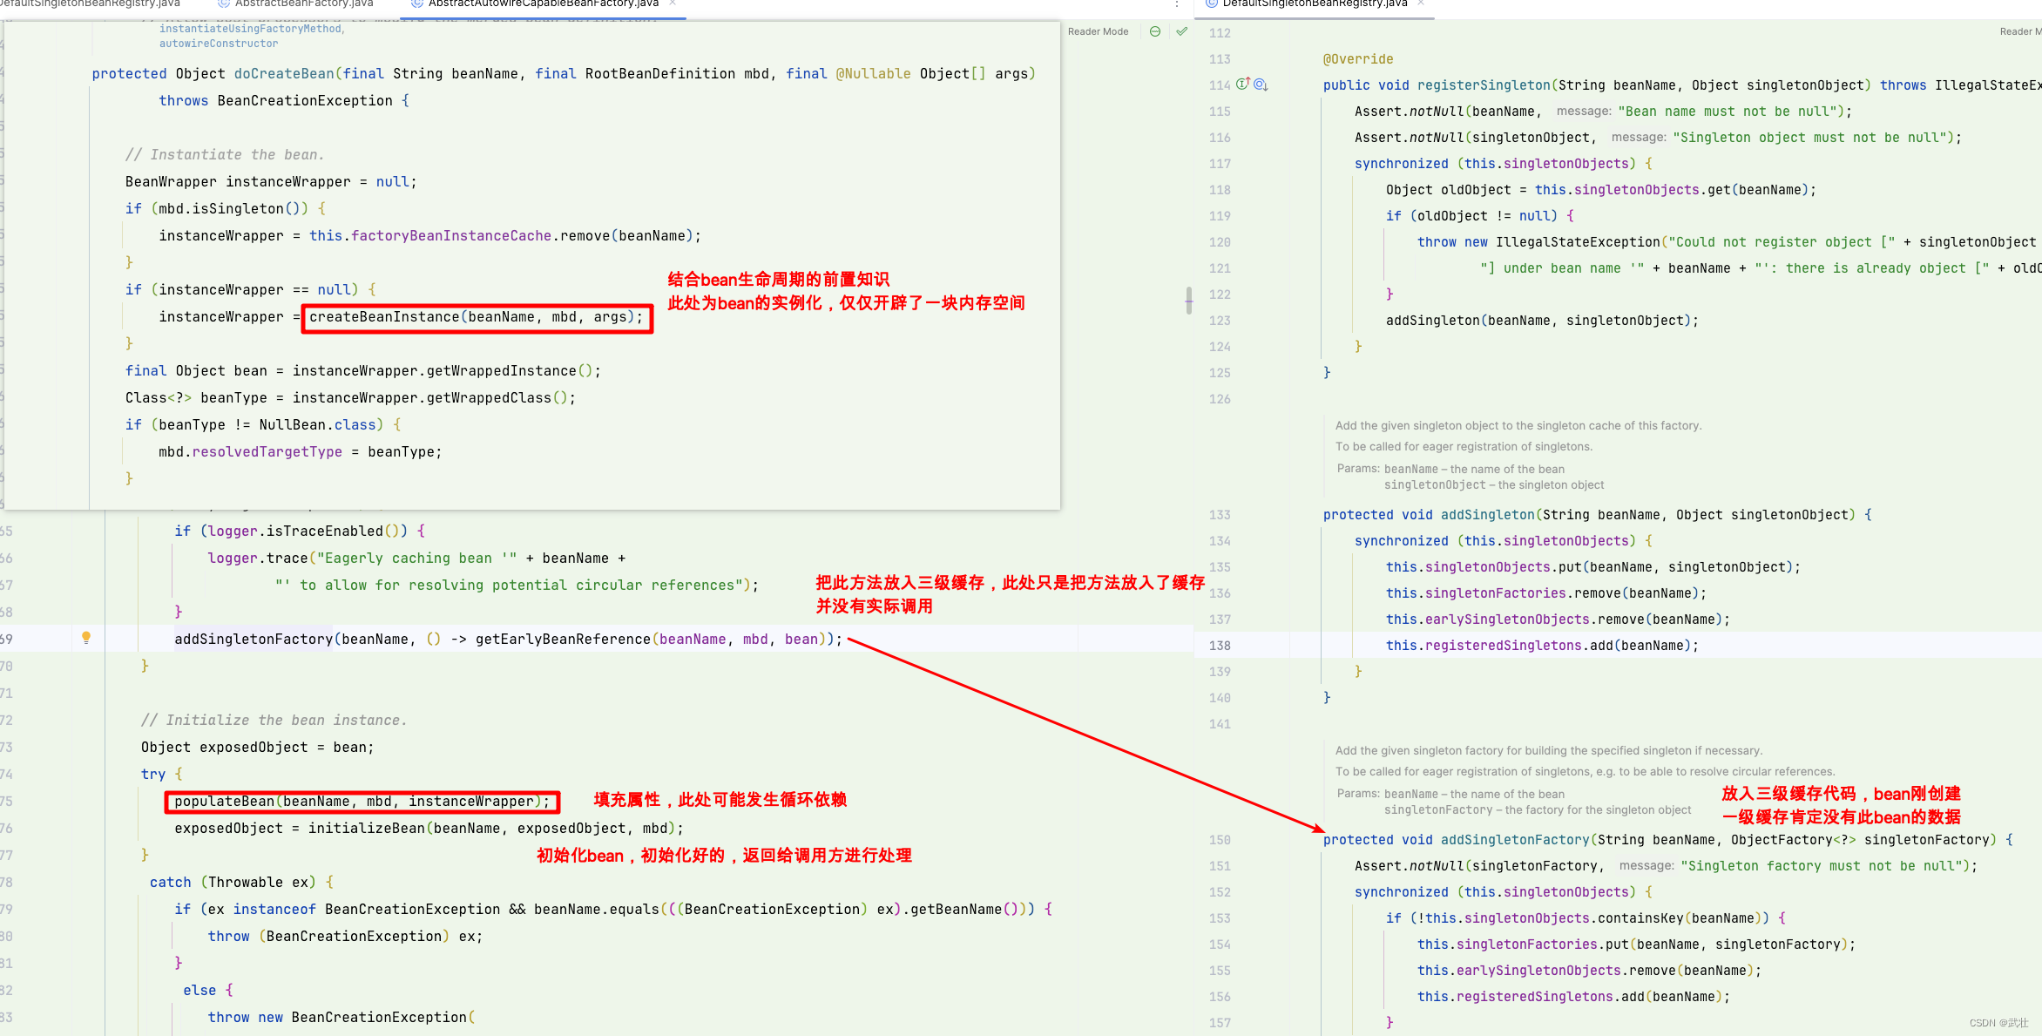
Task: Click the @Override annotation on line 113
Action: [1358, 59]
